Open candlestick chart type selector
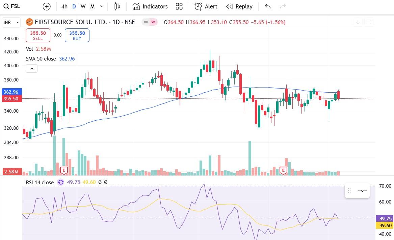This screenshot has width=394, height=240. point(117,6)
